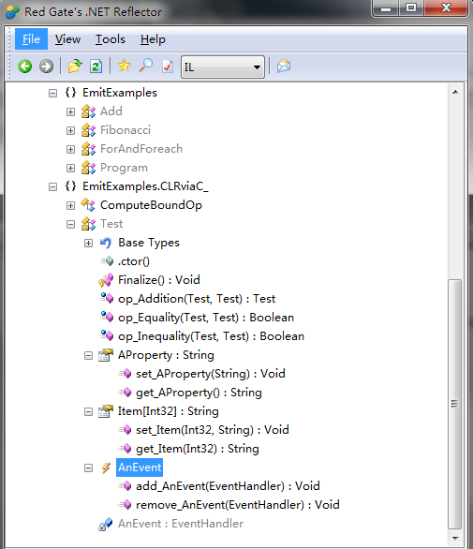
Task: Click the document checkmark toolbar icon
Action: click(x=168, y=67)
